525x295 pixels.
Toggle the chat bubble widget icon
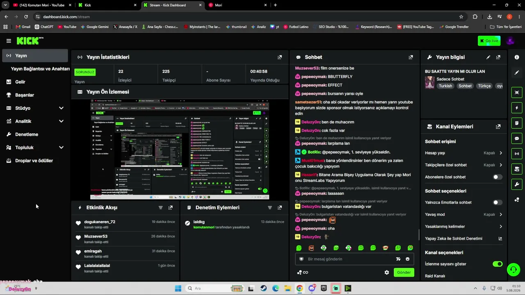coord(517,138)
